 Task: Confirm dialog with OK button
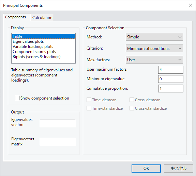point(146,169)
